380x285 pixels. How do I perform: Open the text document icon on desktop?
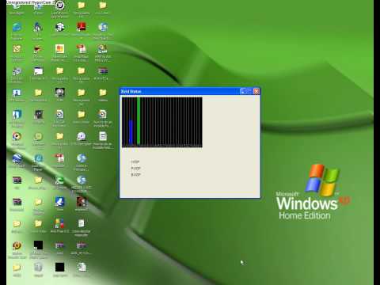103,136
